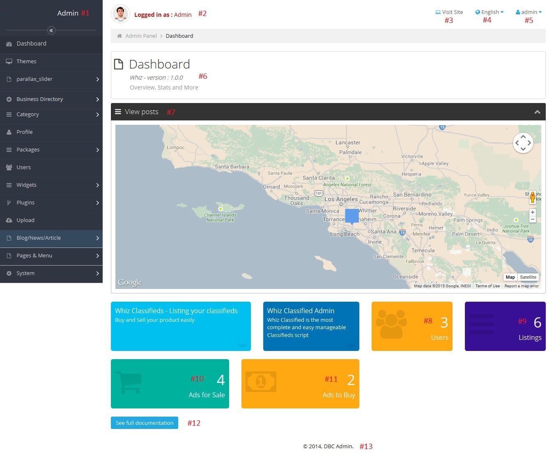Click the Whiz Classifieds listing tile
The height and width of the screenshot is (463, 554).
point(181,326)
